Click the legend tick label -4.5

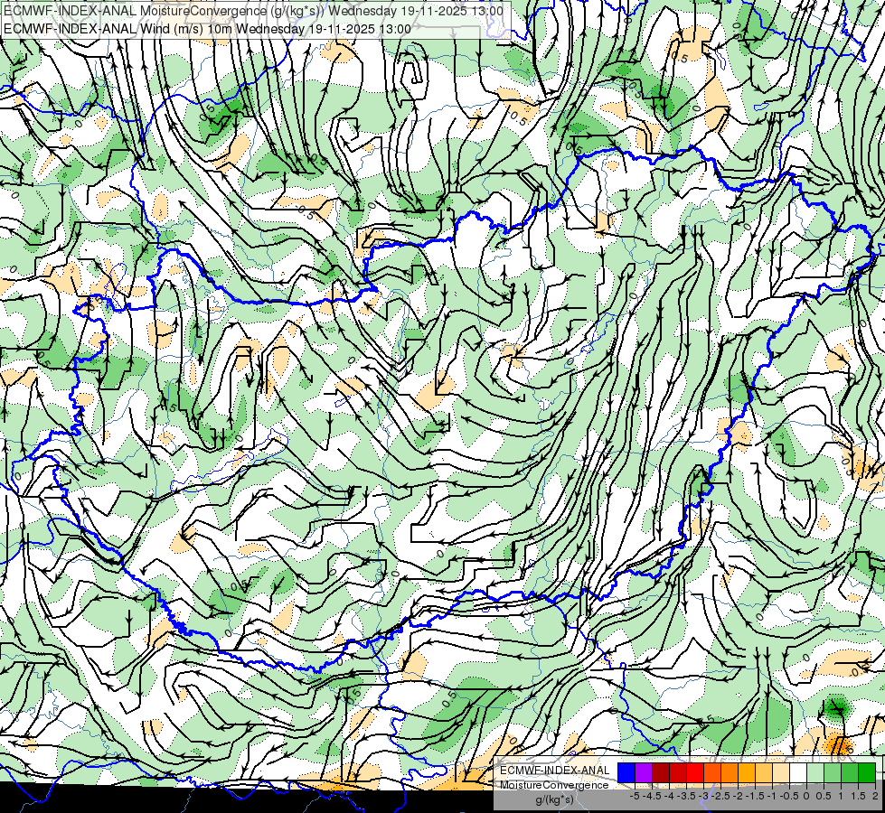point(653,796)
